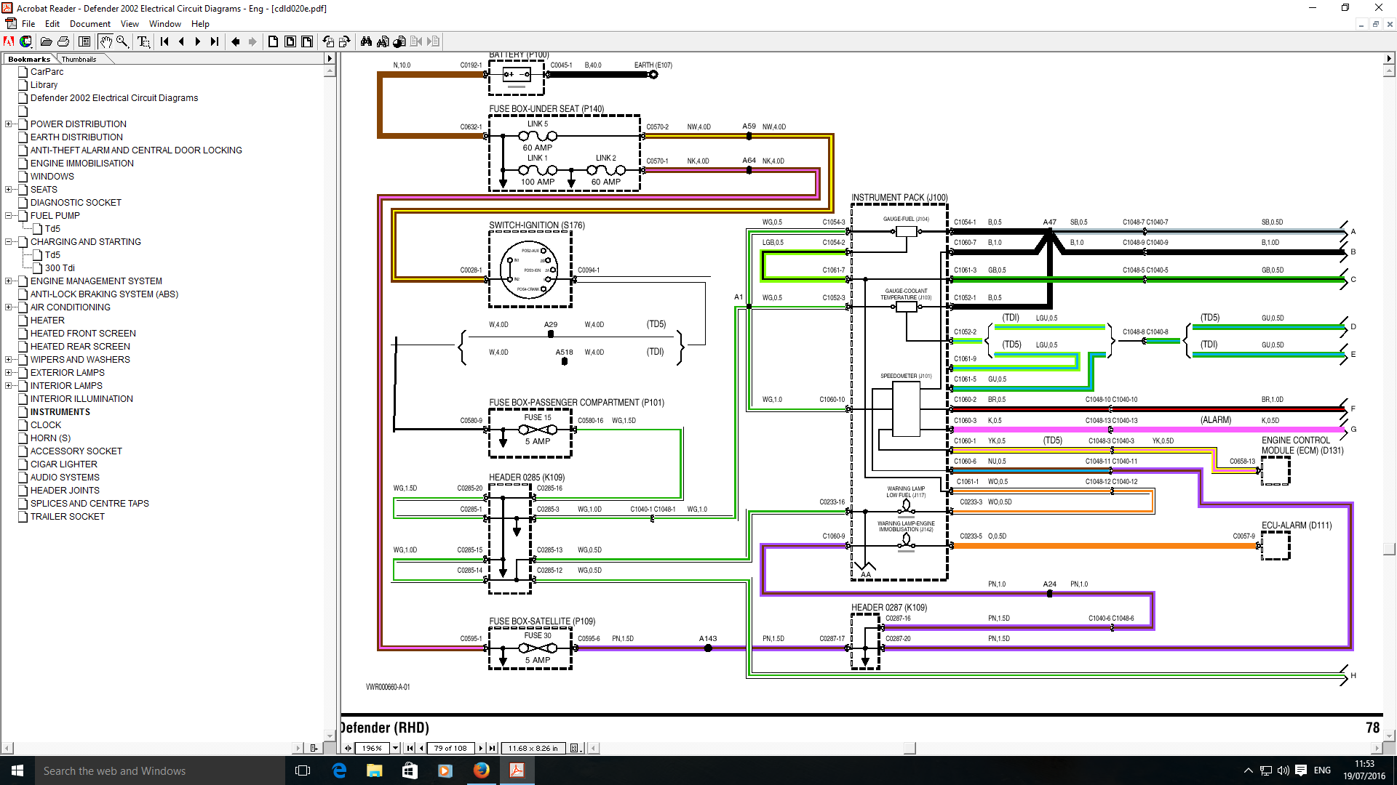The image size is (1397, 785).
Task: Open the zoom level dropdown arrow
Action: pyautogui.click(x=396, y=748)
